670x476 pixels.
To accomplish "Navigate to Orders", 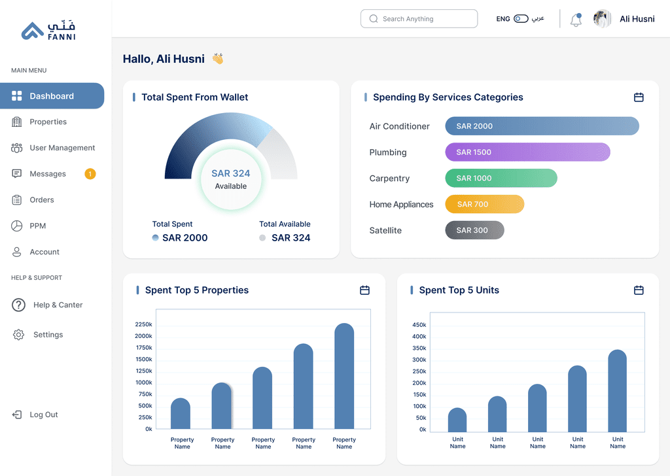I will (42, 200).
